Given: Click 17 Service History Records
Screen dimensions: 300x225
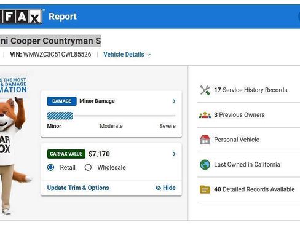Looking at the screenshot, I should (251, 90).
